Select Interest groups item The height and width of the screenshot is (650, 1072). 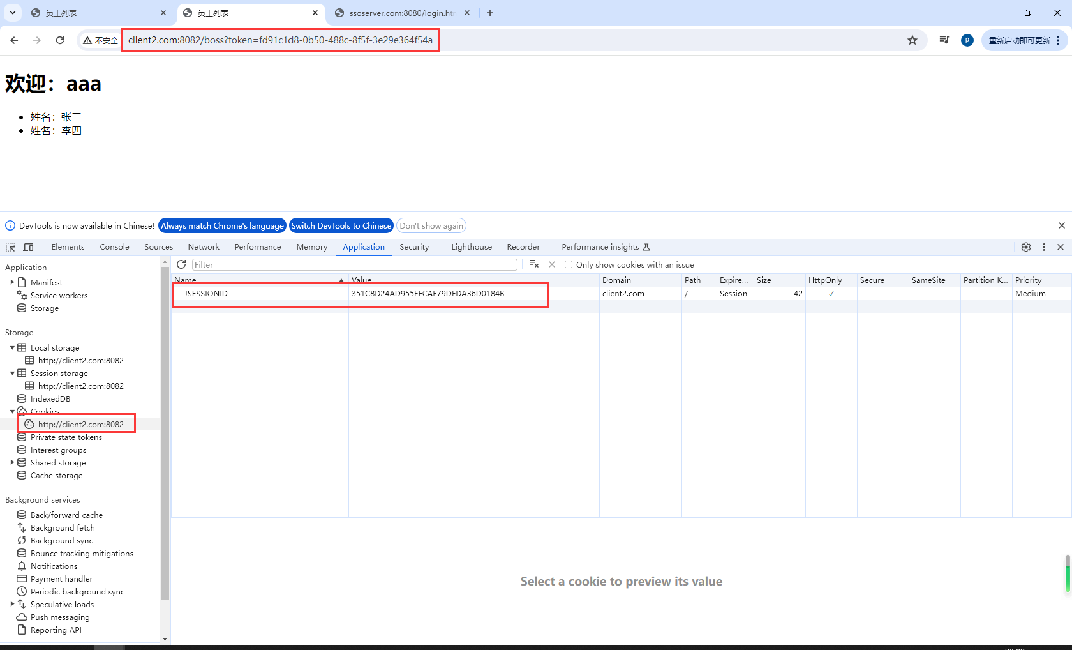point(58,450)
